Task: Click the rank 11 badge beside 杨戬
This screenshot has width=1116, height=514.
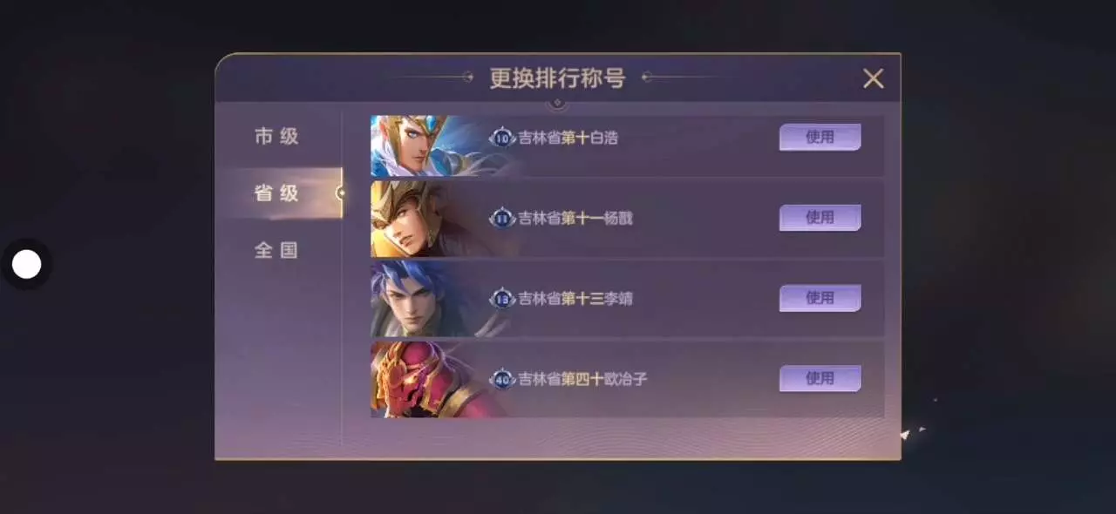Action: click(x=501, y=218)
